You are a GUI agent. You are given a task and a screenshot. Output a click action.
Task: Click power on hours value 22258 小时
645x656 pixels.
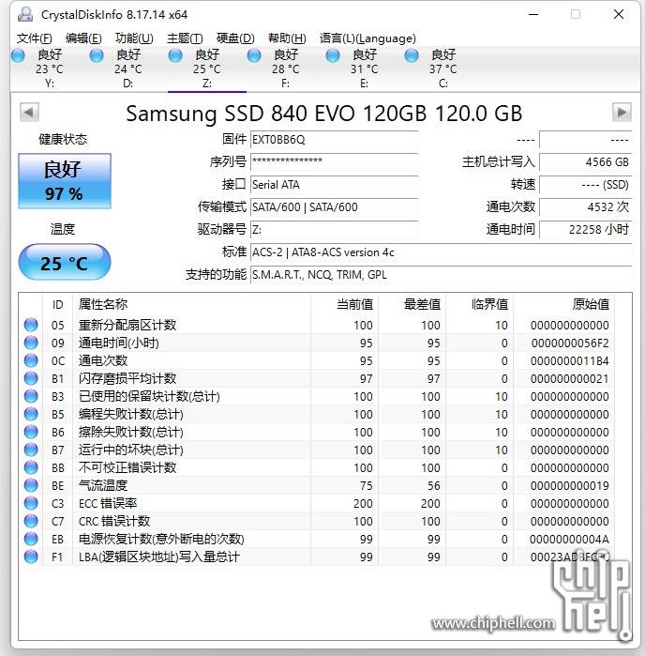[585, 230]
